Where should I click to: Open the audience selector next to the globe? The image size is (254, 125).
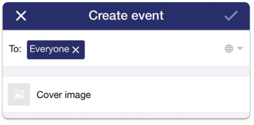pyautogui.click(x=240, y=48)
